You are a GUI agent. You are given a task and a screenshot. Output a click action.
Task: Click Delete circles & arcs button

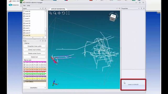[34, 53]
